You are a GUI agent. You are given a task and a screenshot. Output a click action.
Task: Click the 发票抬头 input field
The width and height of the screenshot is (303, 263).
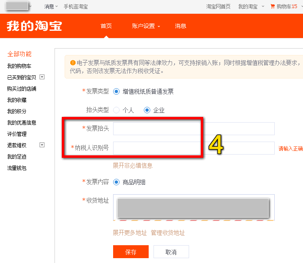pyautogui.click(x=194, y=129)
